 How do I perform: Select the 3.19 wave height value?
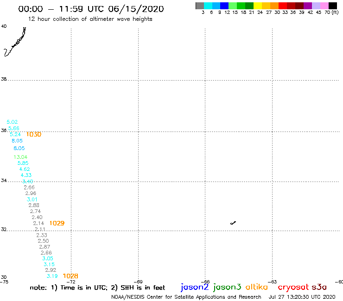pos(52,276)
